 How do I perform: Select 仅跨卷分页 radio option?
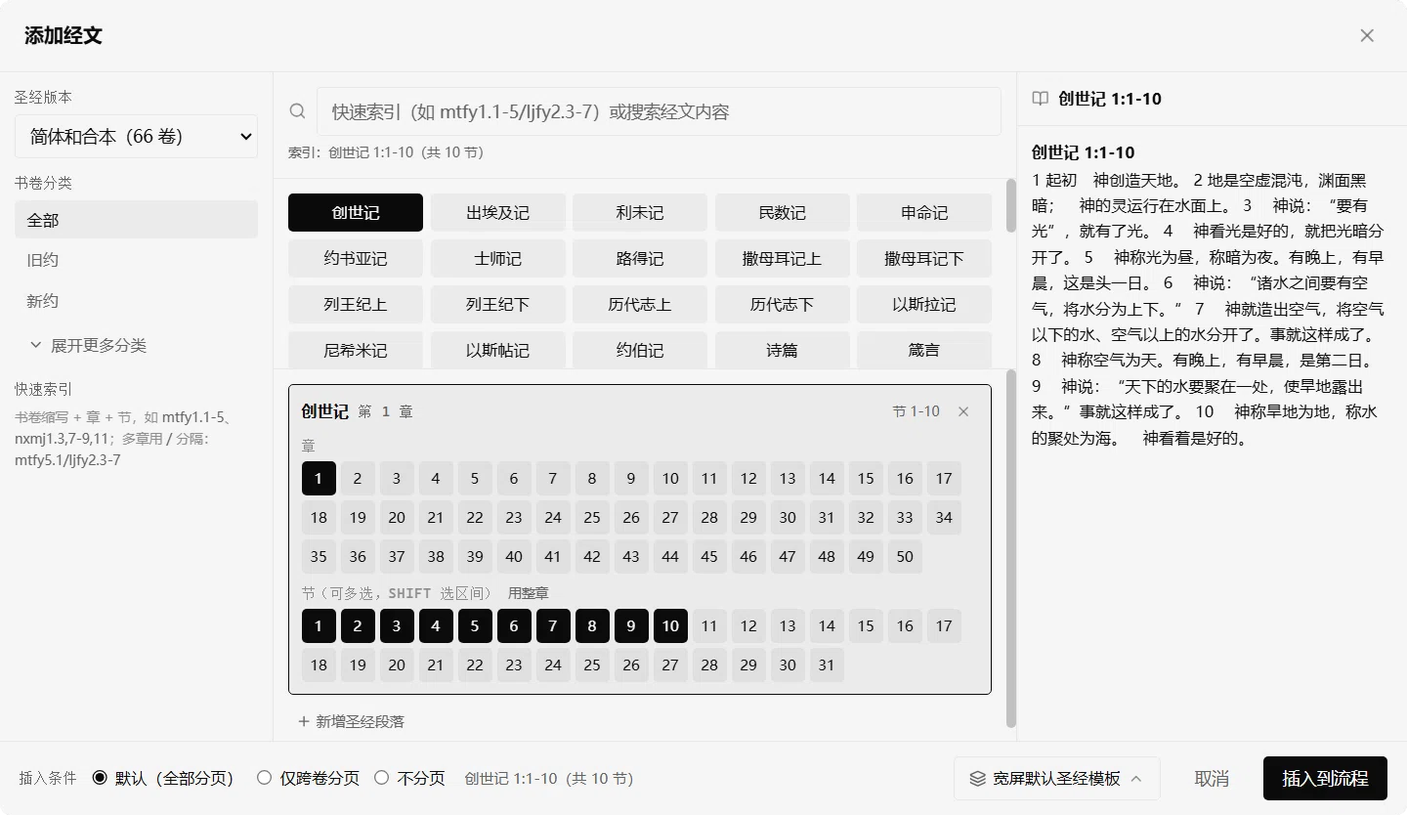pyautogui.click(x=264, y=778)
